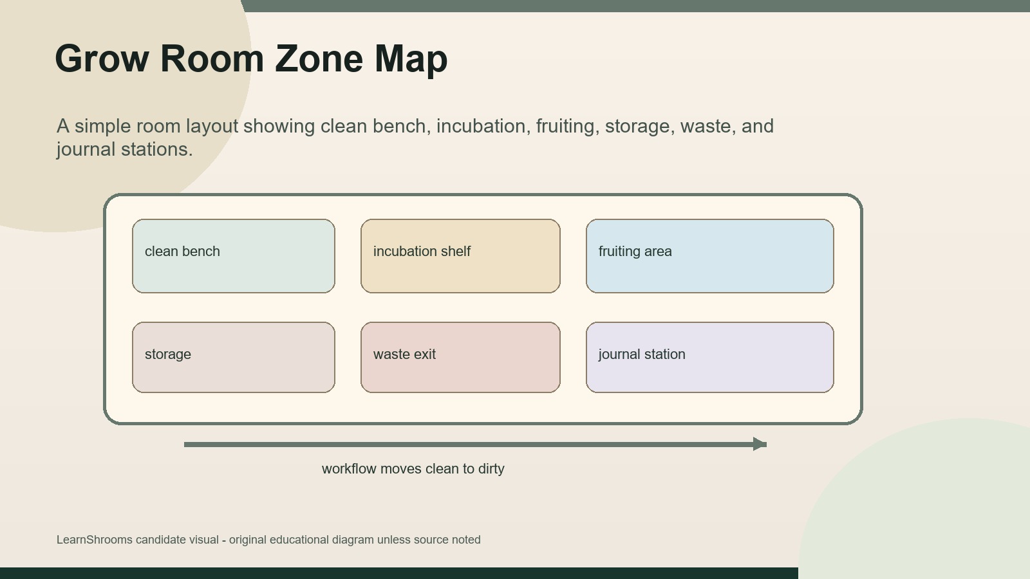Viewport: 1030px width, 579px height.
Task: Click the storage zone box
Action: pyautogui.click(x=234, y=357)
